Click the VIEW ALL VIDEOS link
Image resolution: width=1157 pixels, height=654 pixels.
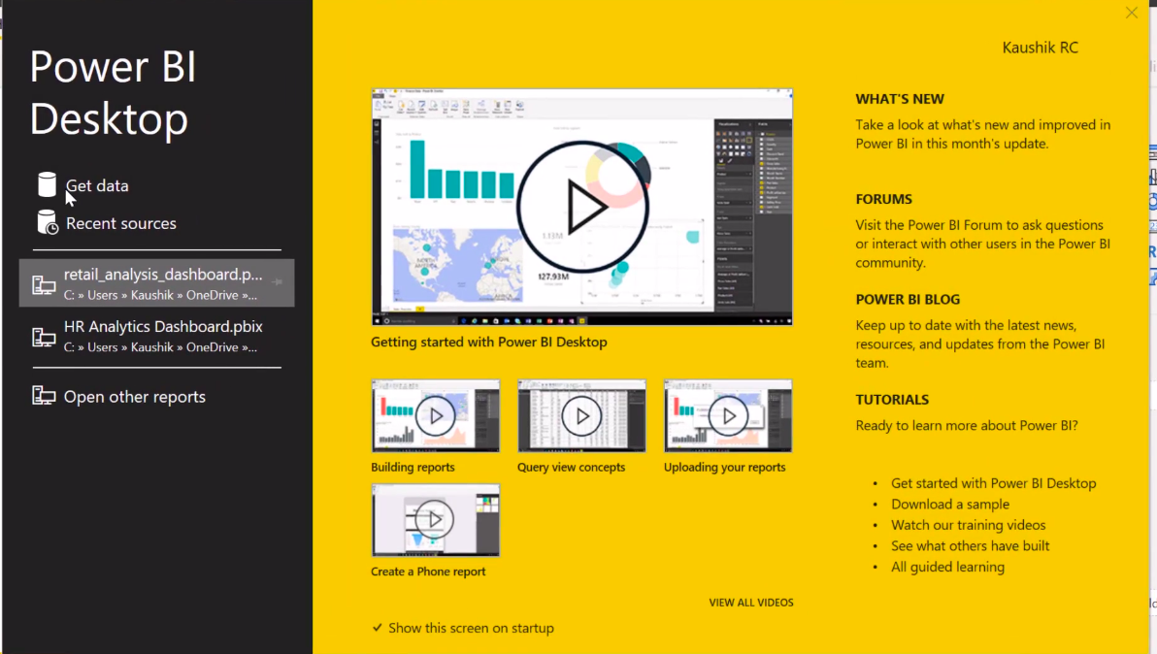[x=751, y=603]
